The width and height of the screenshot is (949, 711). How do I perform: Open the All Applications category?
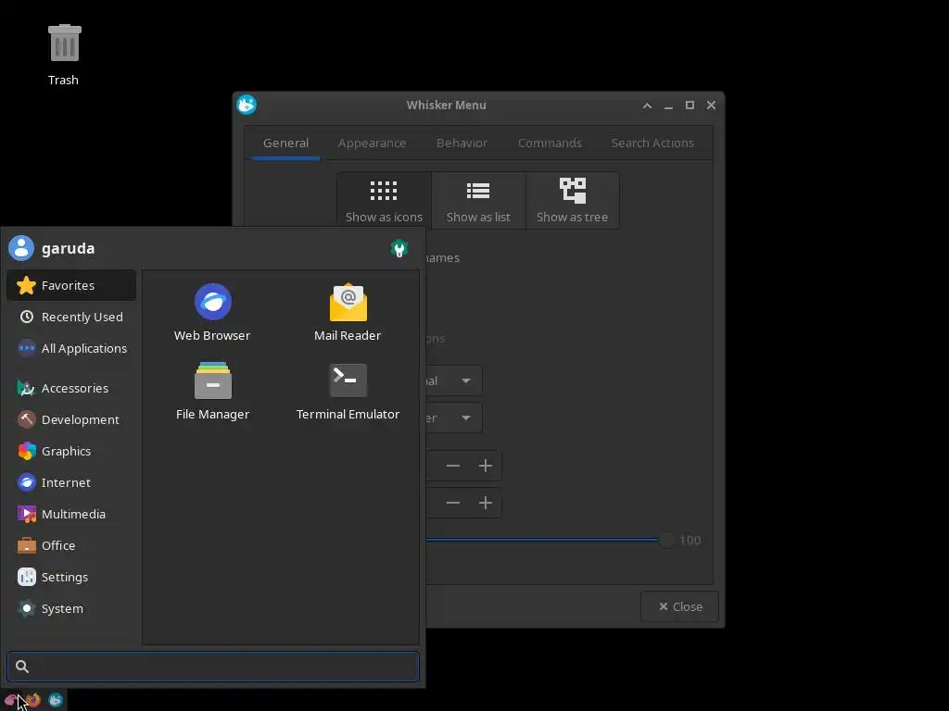point(71,348)
